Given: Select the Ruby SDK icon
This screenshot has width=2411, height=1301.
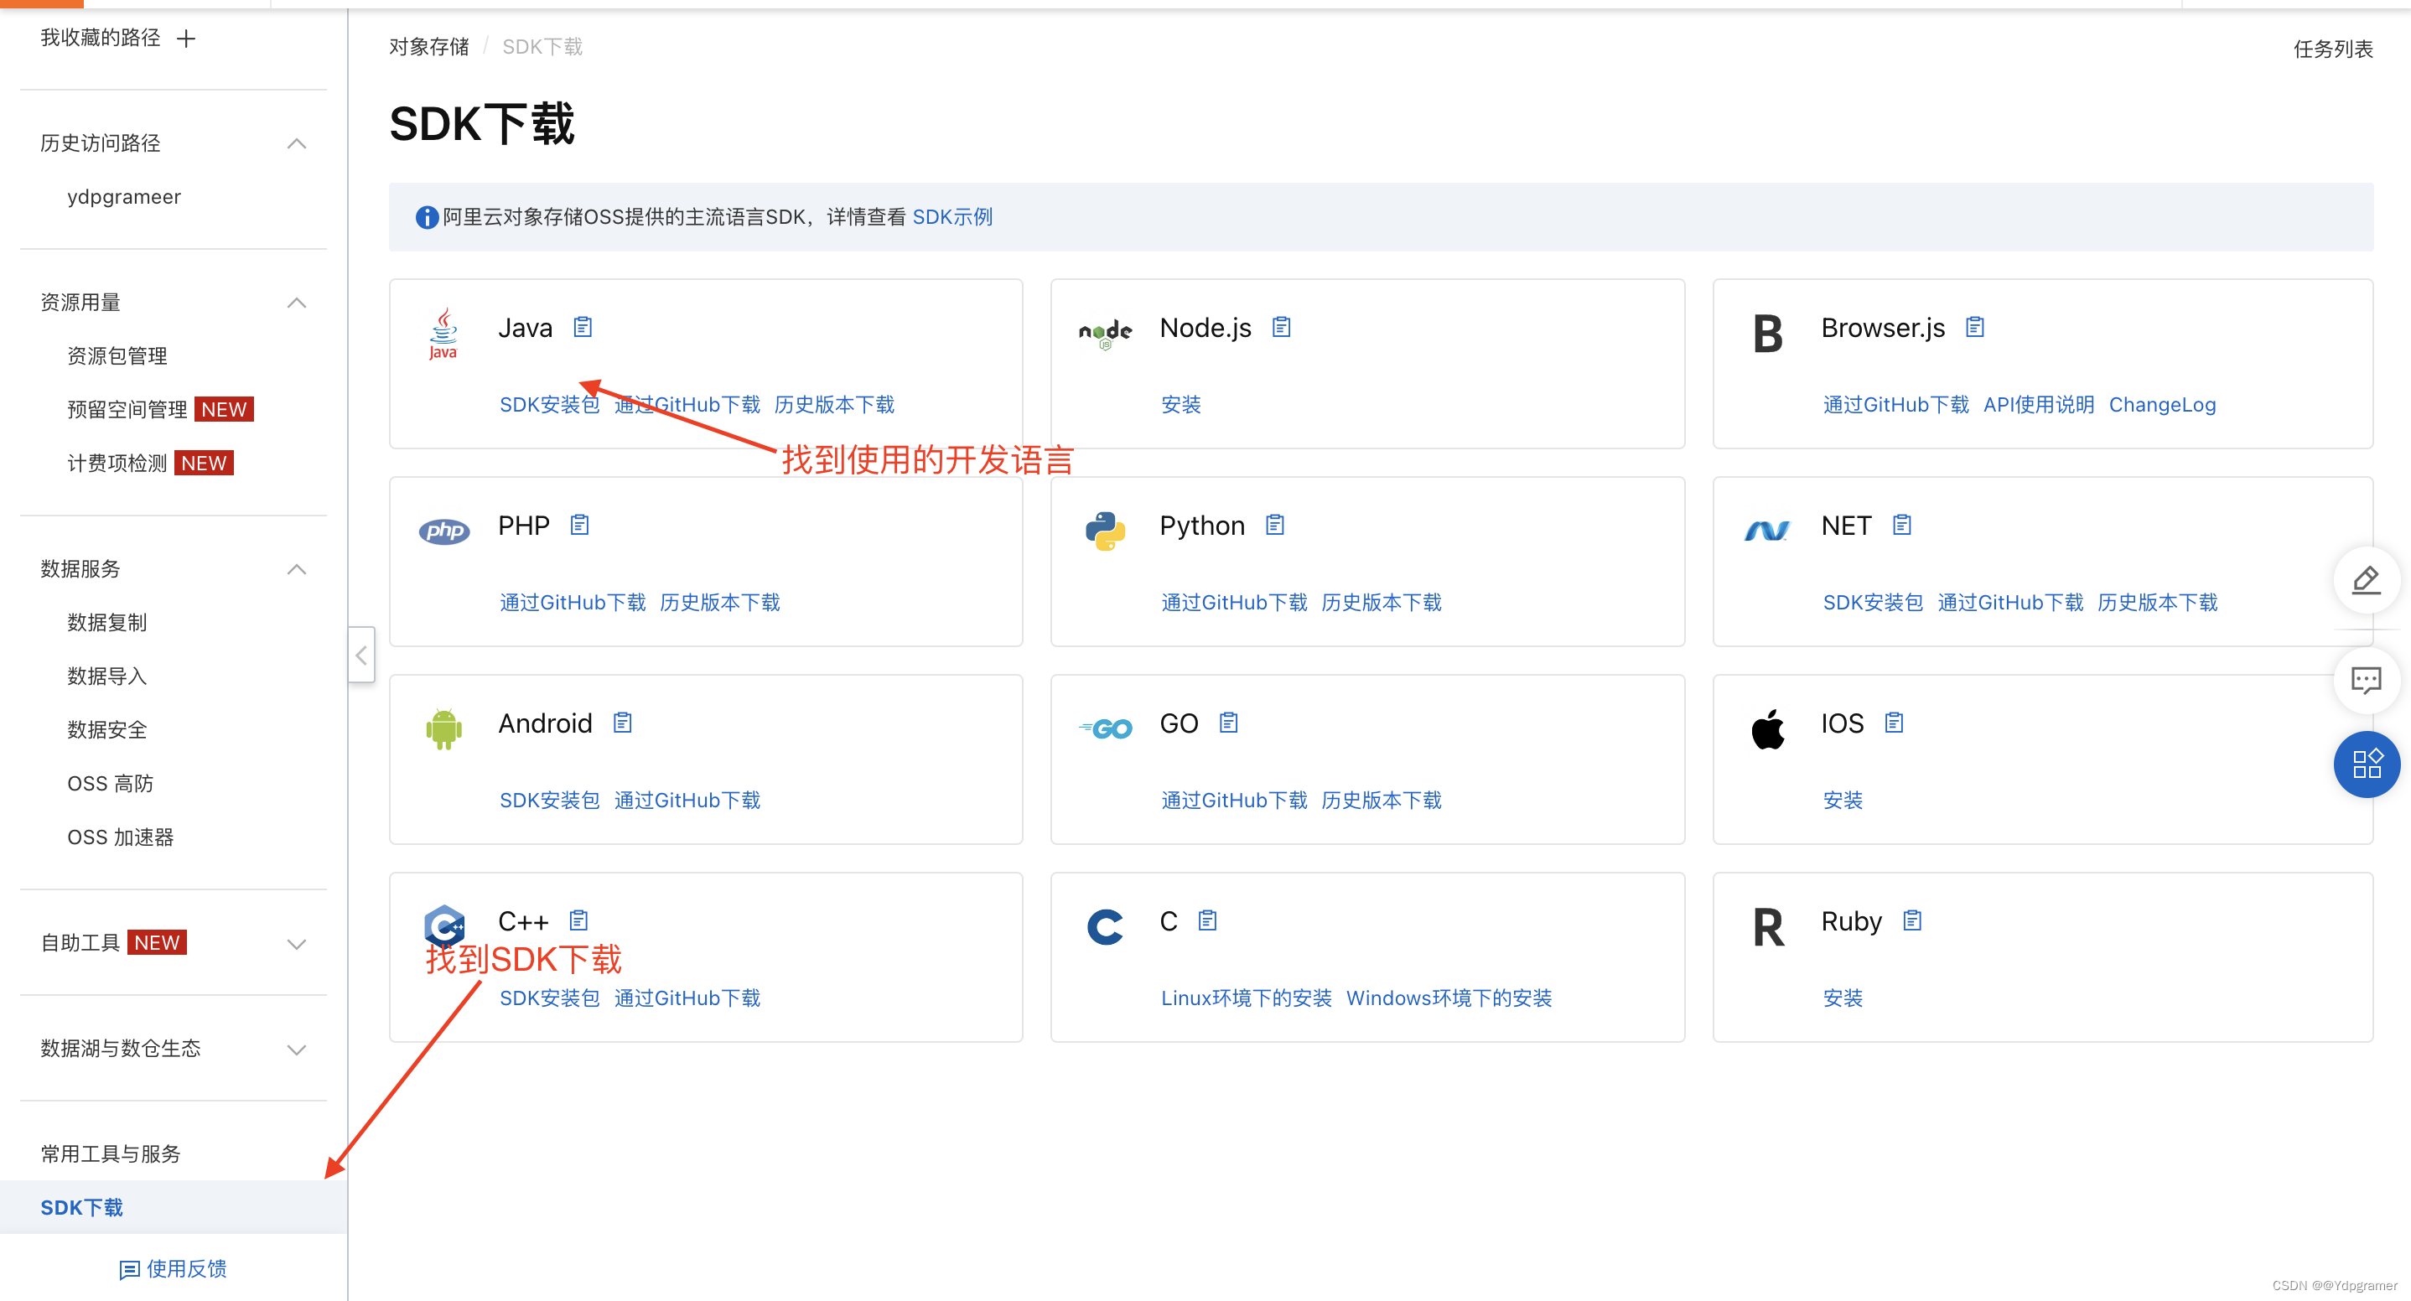Looking at the screenshot, I should [x=1767, y=925].
